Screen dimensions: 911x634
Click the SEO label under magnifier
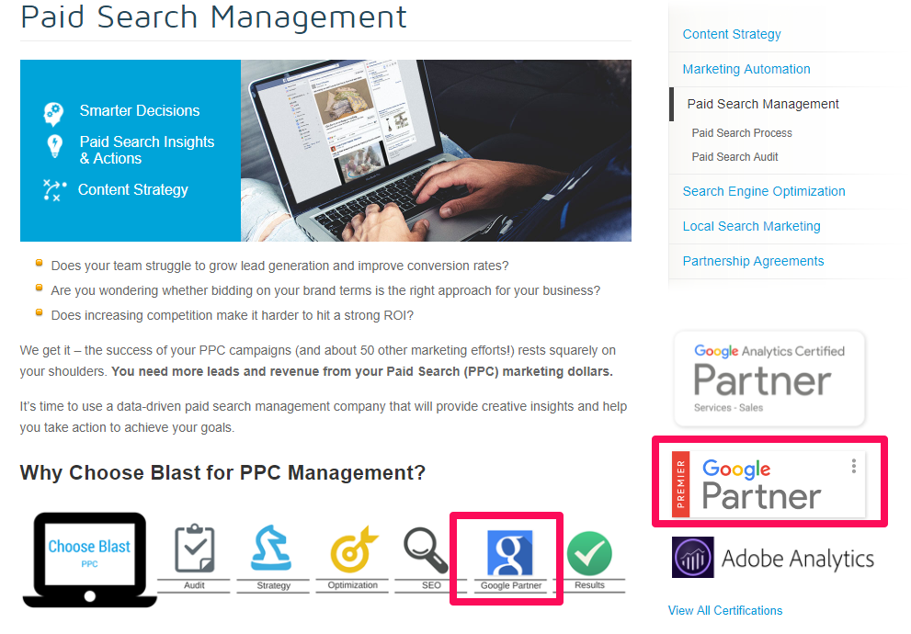(x=431, y=585)
